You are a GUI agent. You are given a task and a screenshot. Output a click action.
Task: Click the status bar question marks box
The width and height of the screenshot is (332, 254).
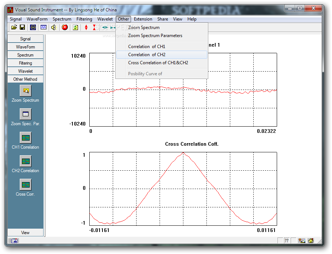pos(287,241)
